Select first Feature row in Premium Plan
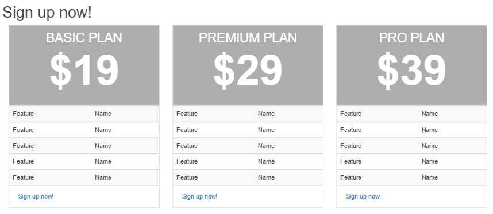This screenshot has height=214, width=493. pos(248,114)
